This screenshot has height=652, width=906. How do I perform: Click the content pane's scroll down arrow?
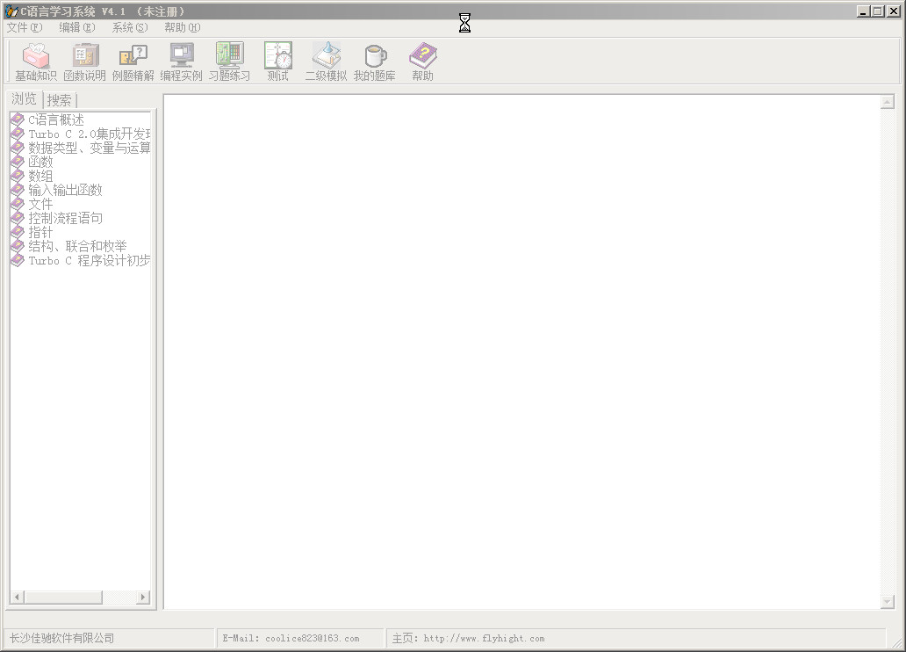(887, 602)
